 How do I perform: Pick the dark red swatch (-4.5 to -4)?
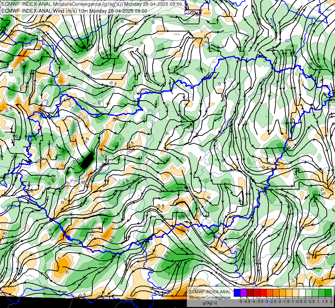click(250, 293)
